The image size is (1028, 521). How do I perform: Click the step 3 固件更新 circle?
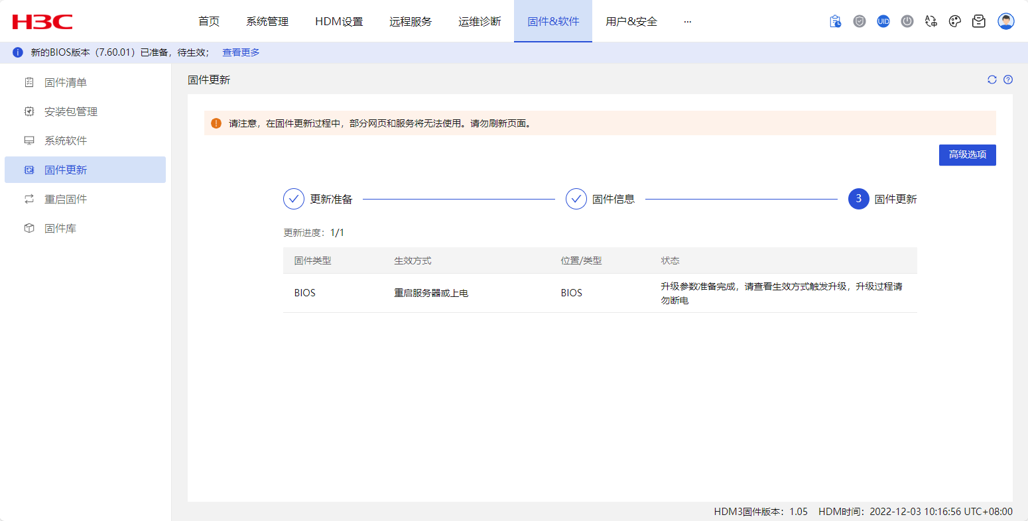(859, 199)
